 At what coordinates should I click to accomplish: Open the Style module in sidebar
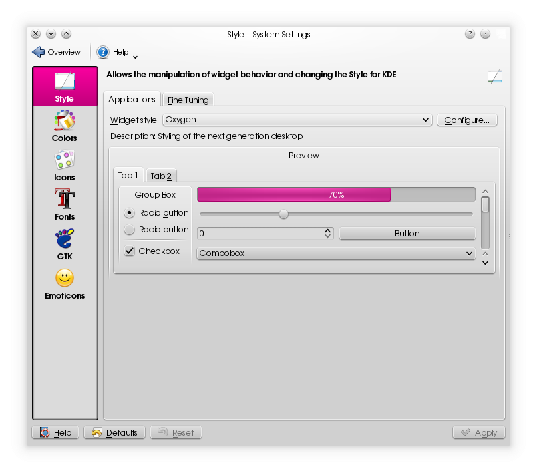[65, 87]
